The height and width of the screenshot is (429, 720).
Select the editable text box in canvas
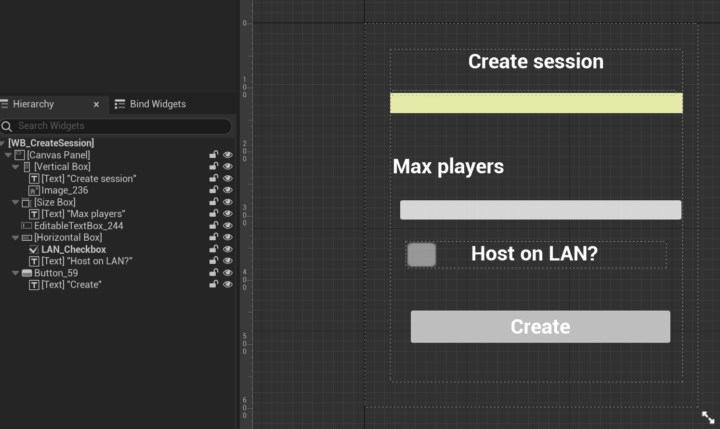click(x=541, y=210)
